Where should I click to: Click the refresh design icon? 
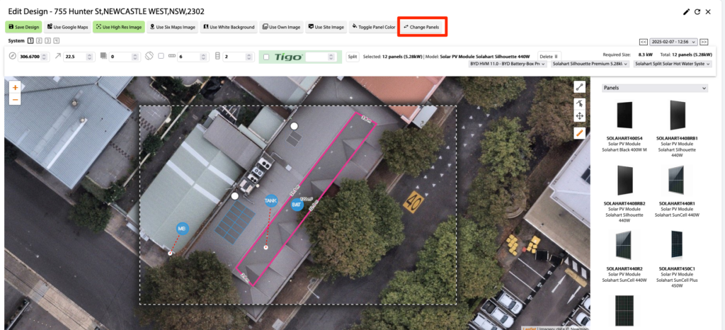click(697, 12)
